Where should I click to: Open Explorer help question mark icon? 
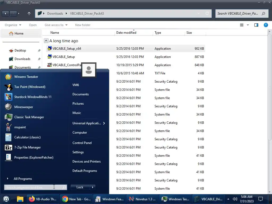tap(266, 25)
